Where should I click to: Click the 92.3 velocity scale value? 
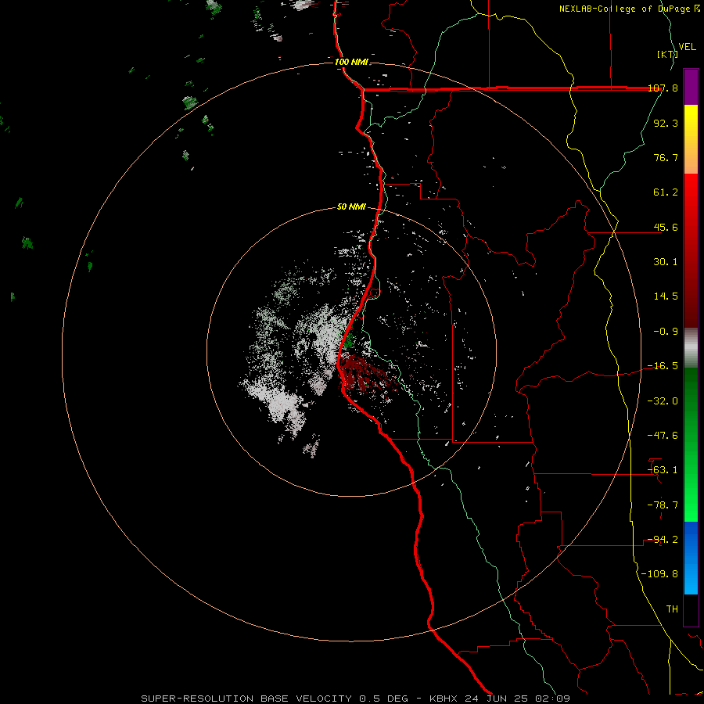click(666, 123)
